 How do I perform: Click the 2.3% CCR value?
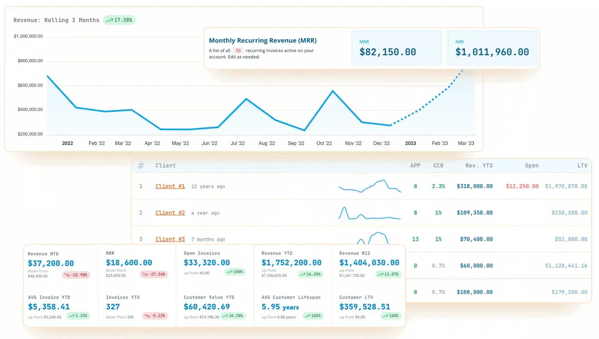pos(438,186)
